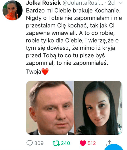
Task: Click the 2d tweet timestamp
Action: [111, 3]
